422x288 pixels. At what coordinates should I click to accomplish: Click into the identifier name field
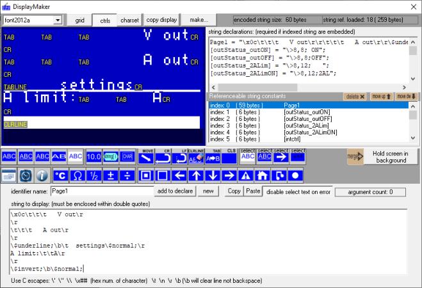coord(102,191)
